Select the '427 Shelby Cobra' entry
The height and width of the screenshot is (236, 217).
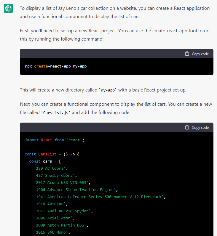55,176
